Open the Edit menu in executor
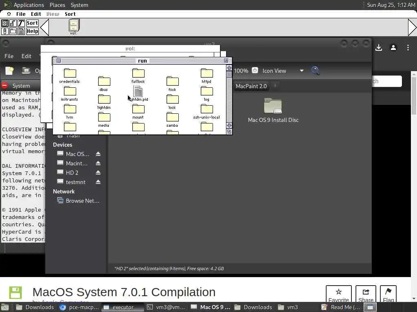This screenshot has height=312, width=417. (36, 14)
